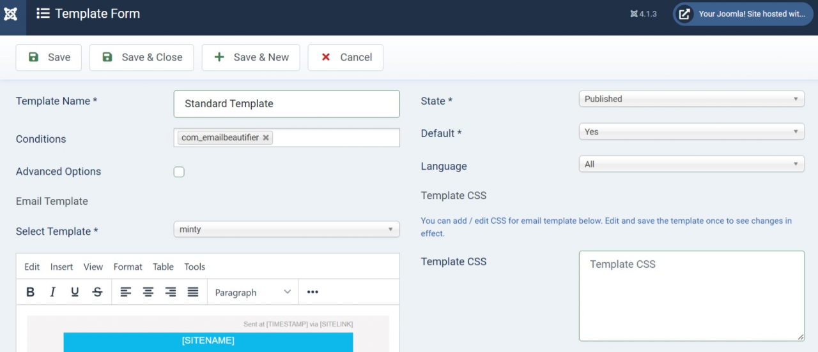Toggle Bold formatting in editor
Image resolution: width=818 pixels, height=352 pixels.
[30, 292]
